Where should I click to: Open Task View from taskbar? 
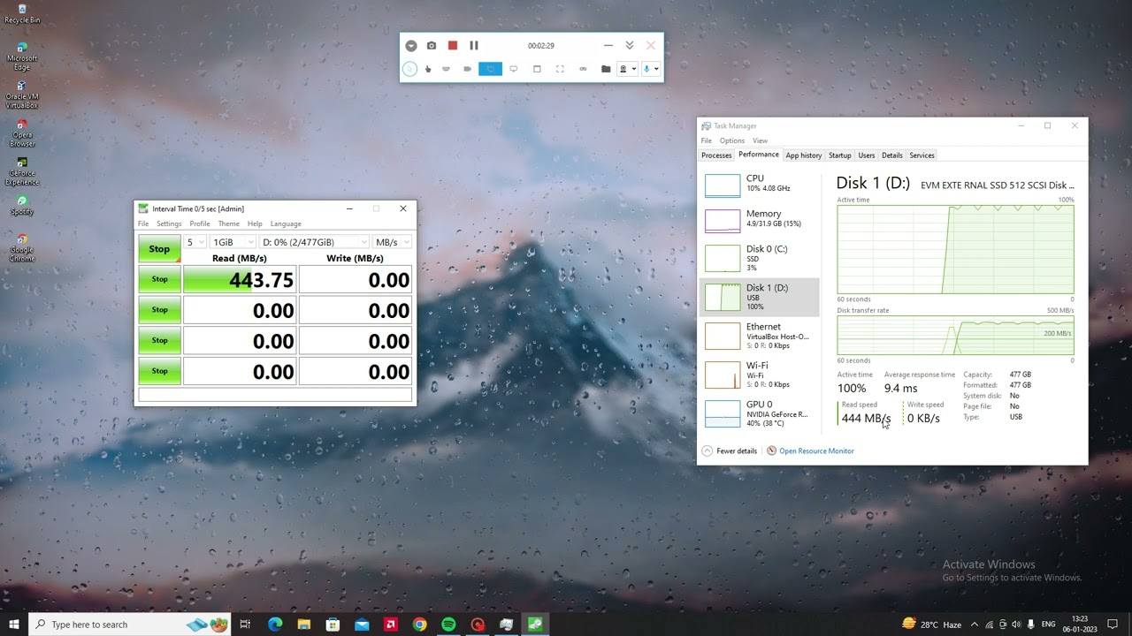[x=245, y=625]
